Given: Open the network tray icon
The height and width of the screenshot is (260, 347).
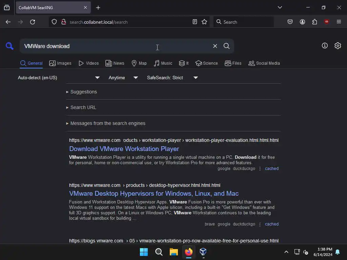Looking at the screenshot, I should [297, 252].
